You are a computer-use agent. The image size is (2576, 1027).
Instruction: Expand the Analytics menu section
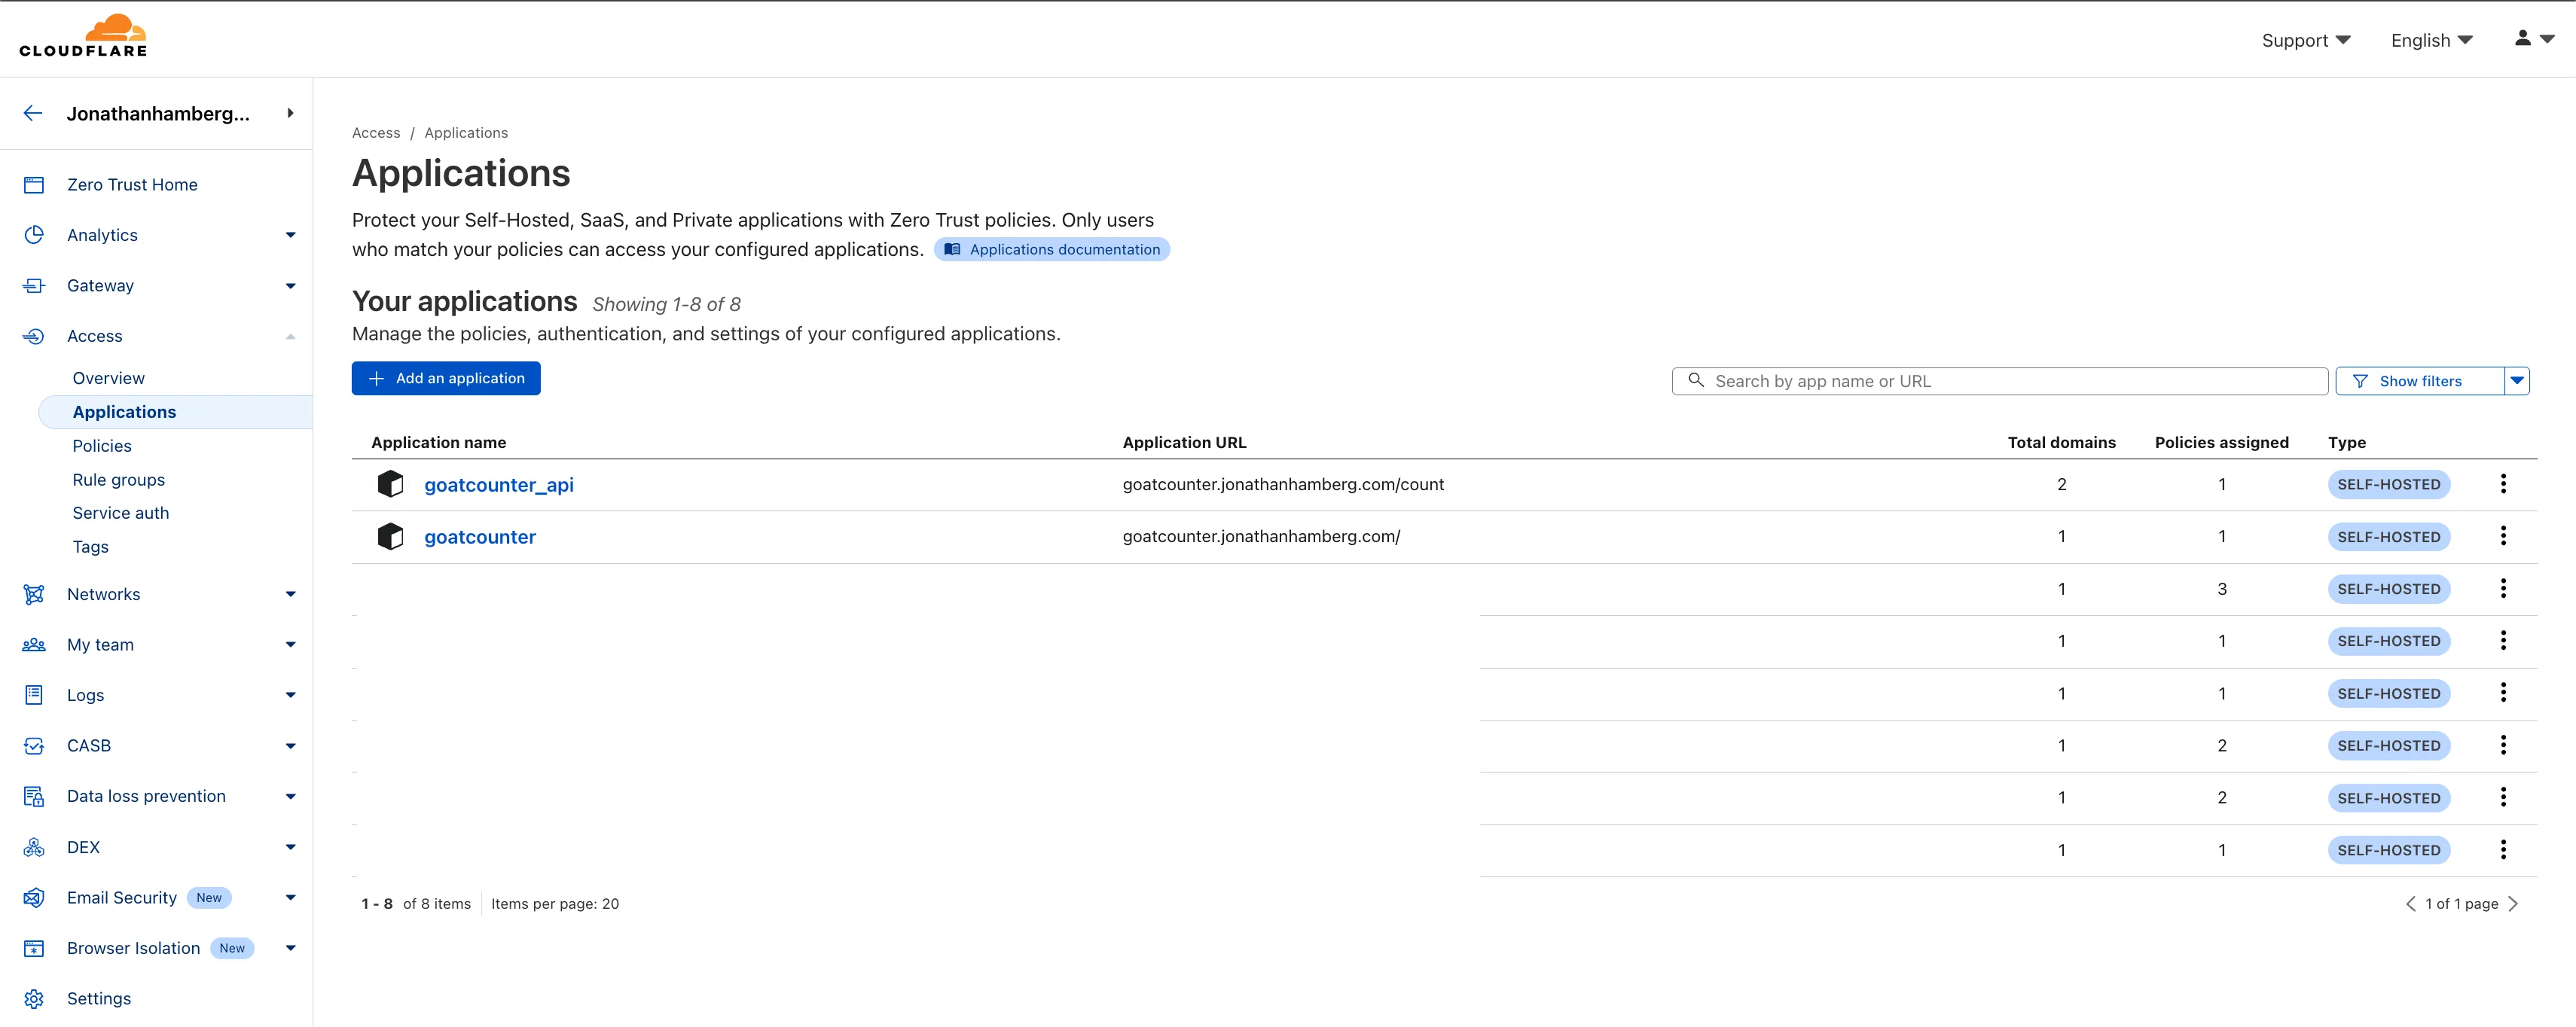point(291,235)
